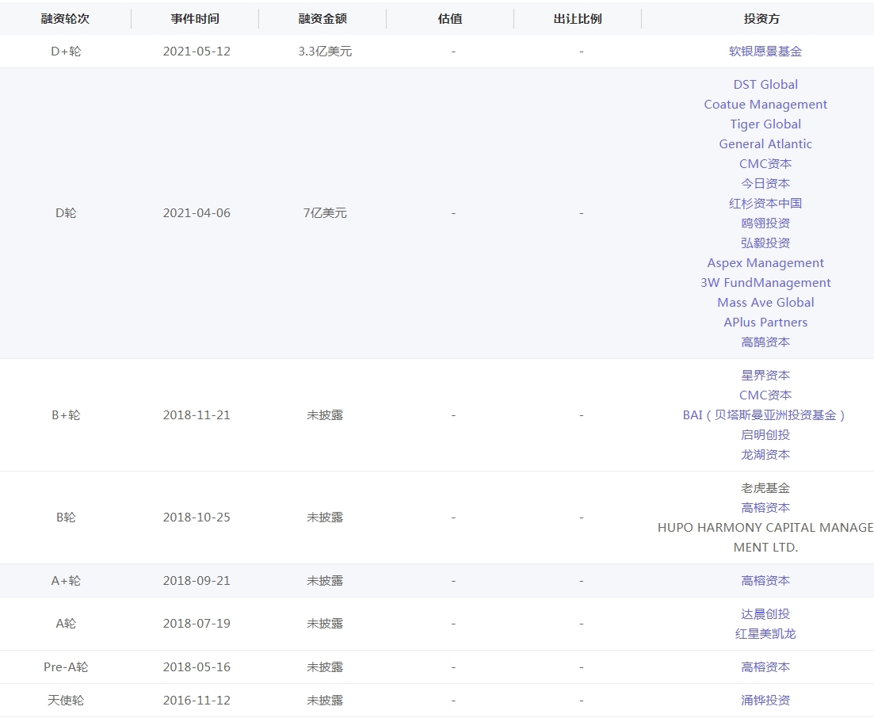Click the Mass Ave Global link
The image size is (874, 718).
[x=765, y=302]
